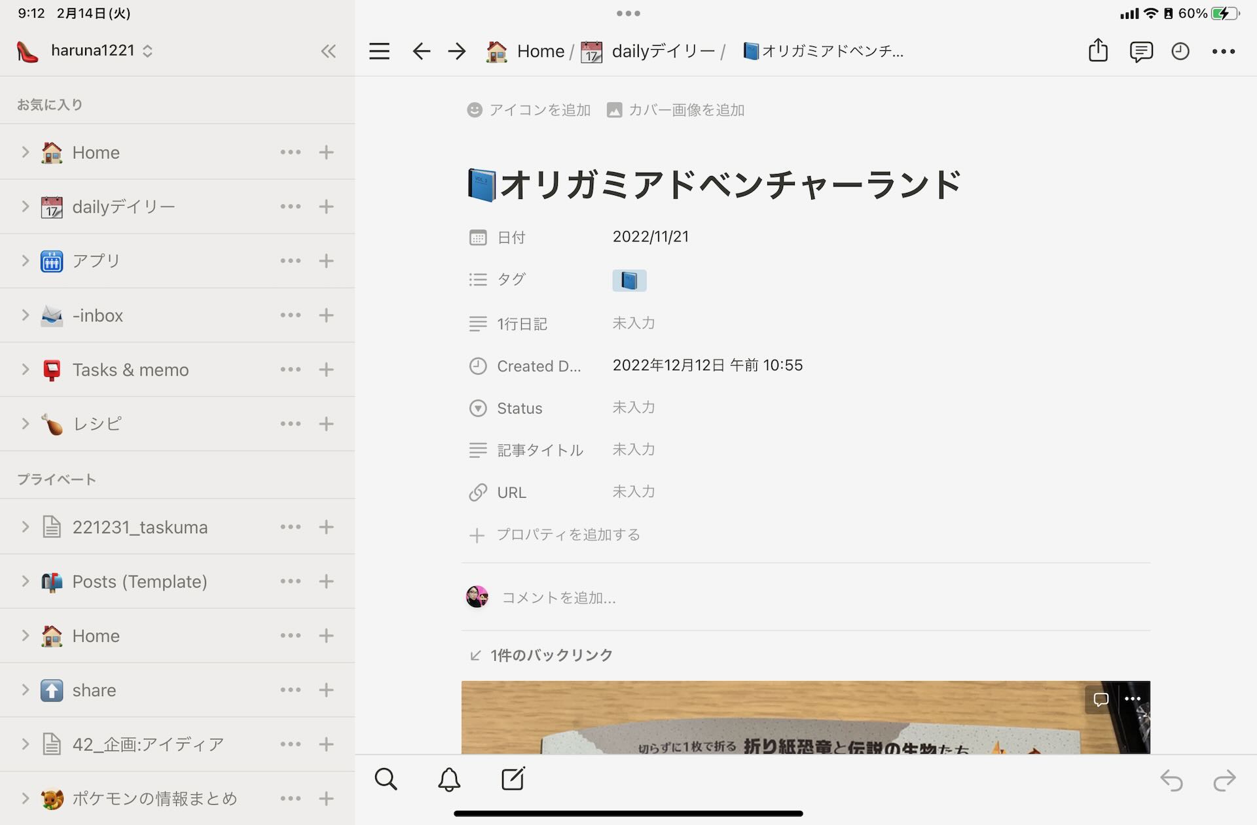Click カバー画像を追加 button
Screen dimensions: 1257x825
point(676,110)
